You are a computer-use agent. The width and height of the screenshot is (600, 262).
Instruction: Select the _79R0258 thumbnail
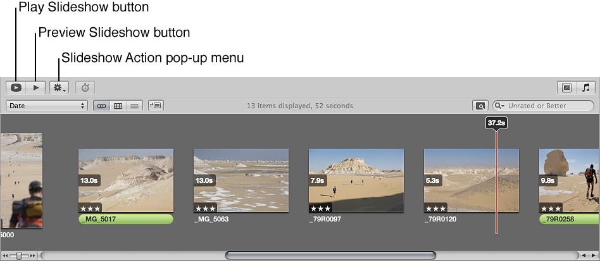coord(570,180)
